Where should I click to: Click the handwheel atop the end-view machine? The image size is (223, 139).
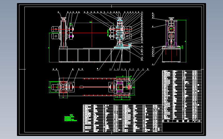(x=171, y=18)
